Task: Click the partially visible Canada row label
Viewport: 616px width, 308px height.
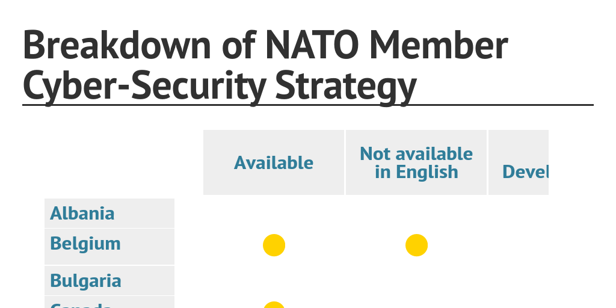Action: (81, 304)
